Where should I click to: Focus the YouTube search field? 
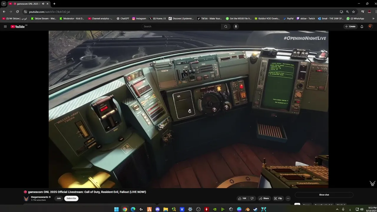coord(181,26)
